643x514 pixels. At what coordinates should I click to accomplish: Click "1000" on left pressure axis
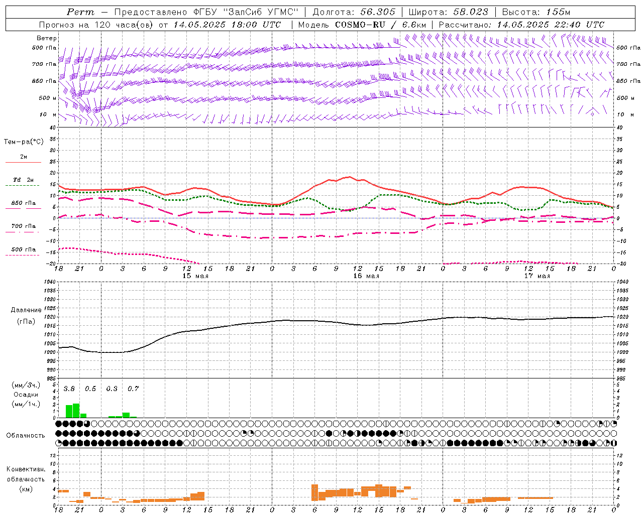(49, 352)
